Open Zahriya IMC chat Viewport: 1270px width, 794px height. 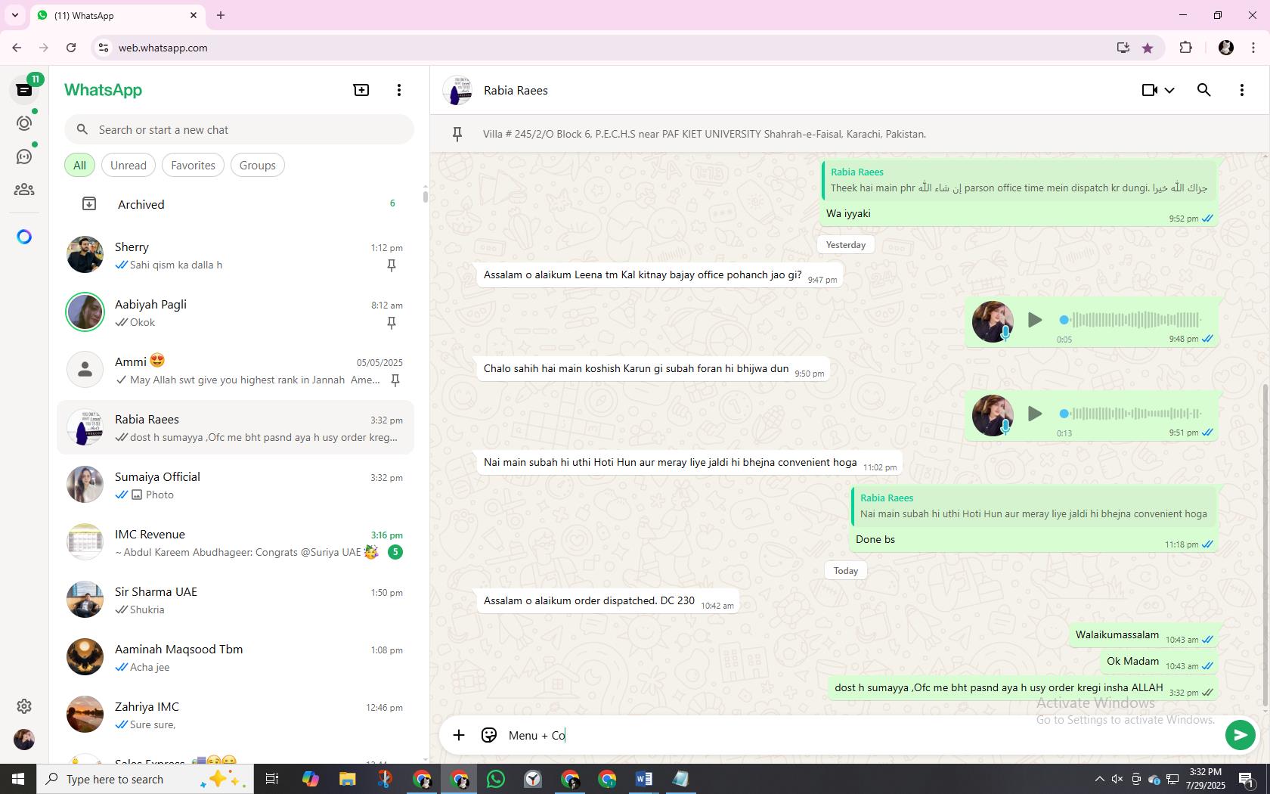[x=236, y=715]
